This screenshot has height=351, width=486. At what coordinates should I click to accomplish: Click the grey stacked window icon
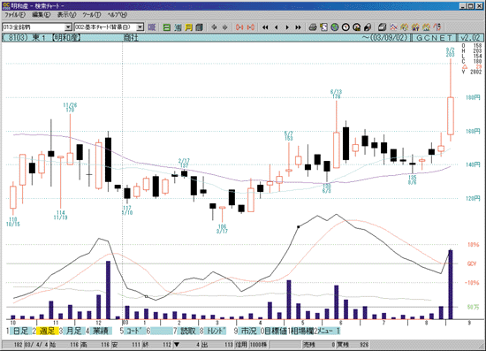(x=382, y=27)
